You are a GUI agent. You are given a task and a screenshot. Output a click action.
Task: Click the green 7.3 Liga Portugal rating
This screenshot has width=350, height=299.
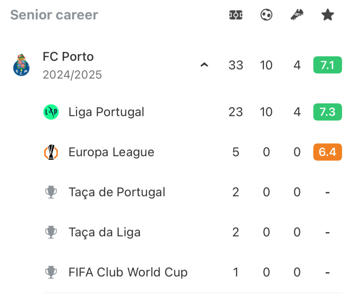tap(327, 112)
